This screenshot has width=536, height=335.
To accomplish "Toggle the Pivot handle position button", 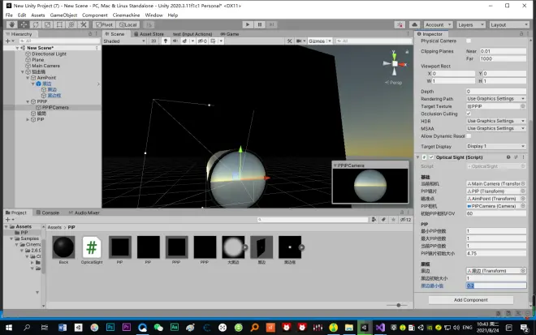I will point(106,25).
